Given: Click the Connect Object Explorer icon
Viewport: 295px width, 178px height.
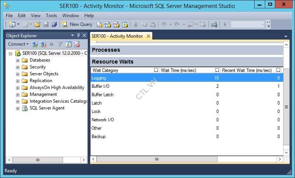Looking at the screenshot, I should [35, 44].
